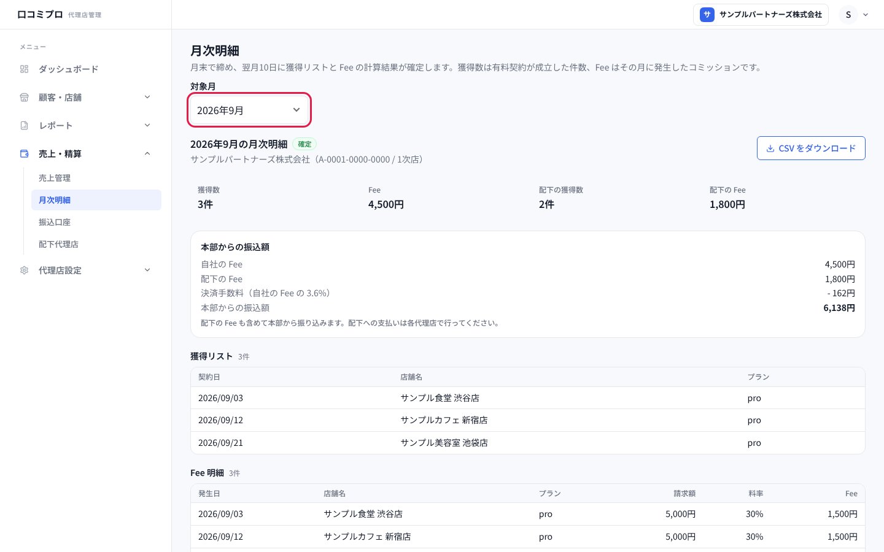Image resolution: width=884 pixels, height=552 pixels.
Task: Click 2026/09/03 in 獲得リスト table
Action: coord(220,398)
